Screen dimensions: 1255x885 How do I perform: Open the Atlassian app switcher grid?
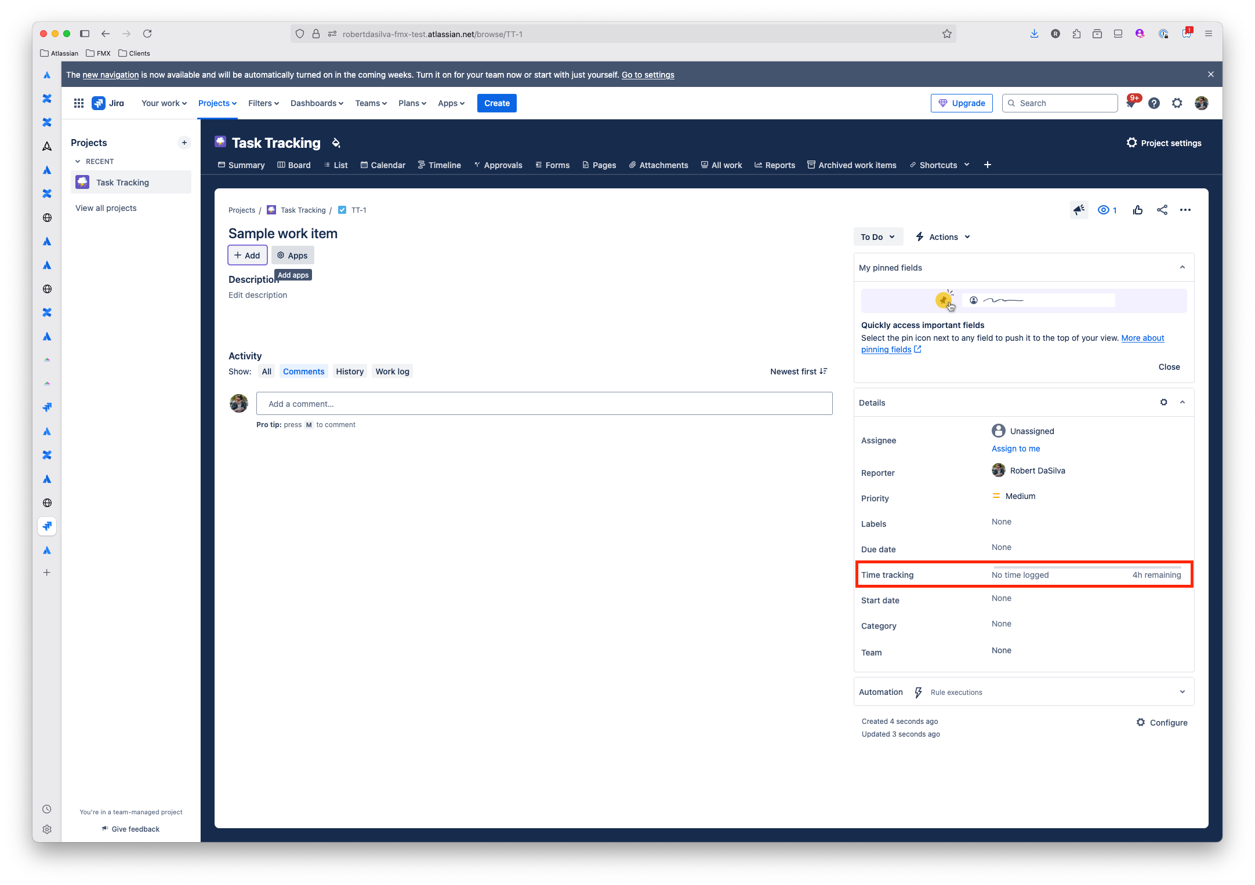pyautogui.click(x=79, y=103)
